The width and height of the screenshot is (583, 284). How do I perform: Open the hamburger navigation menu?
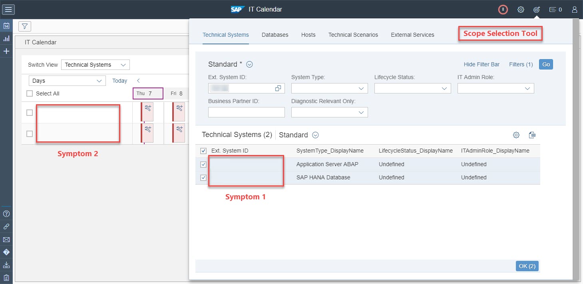[8, 10]
